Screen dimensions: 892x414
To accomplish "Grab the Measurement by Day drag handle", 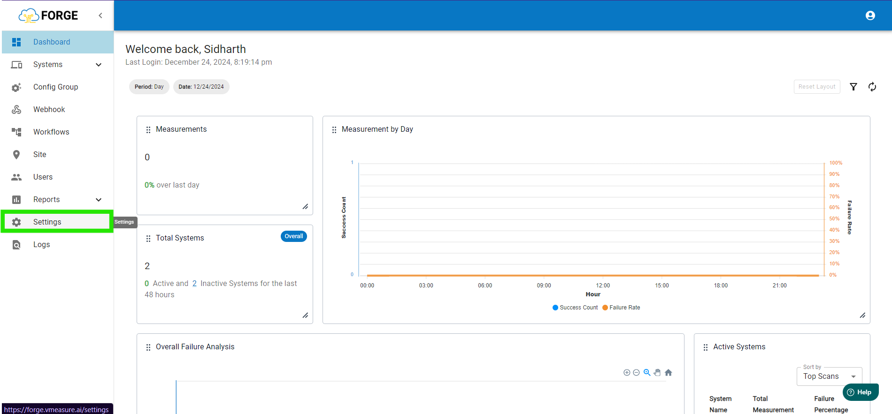I will click(334, 130).
